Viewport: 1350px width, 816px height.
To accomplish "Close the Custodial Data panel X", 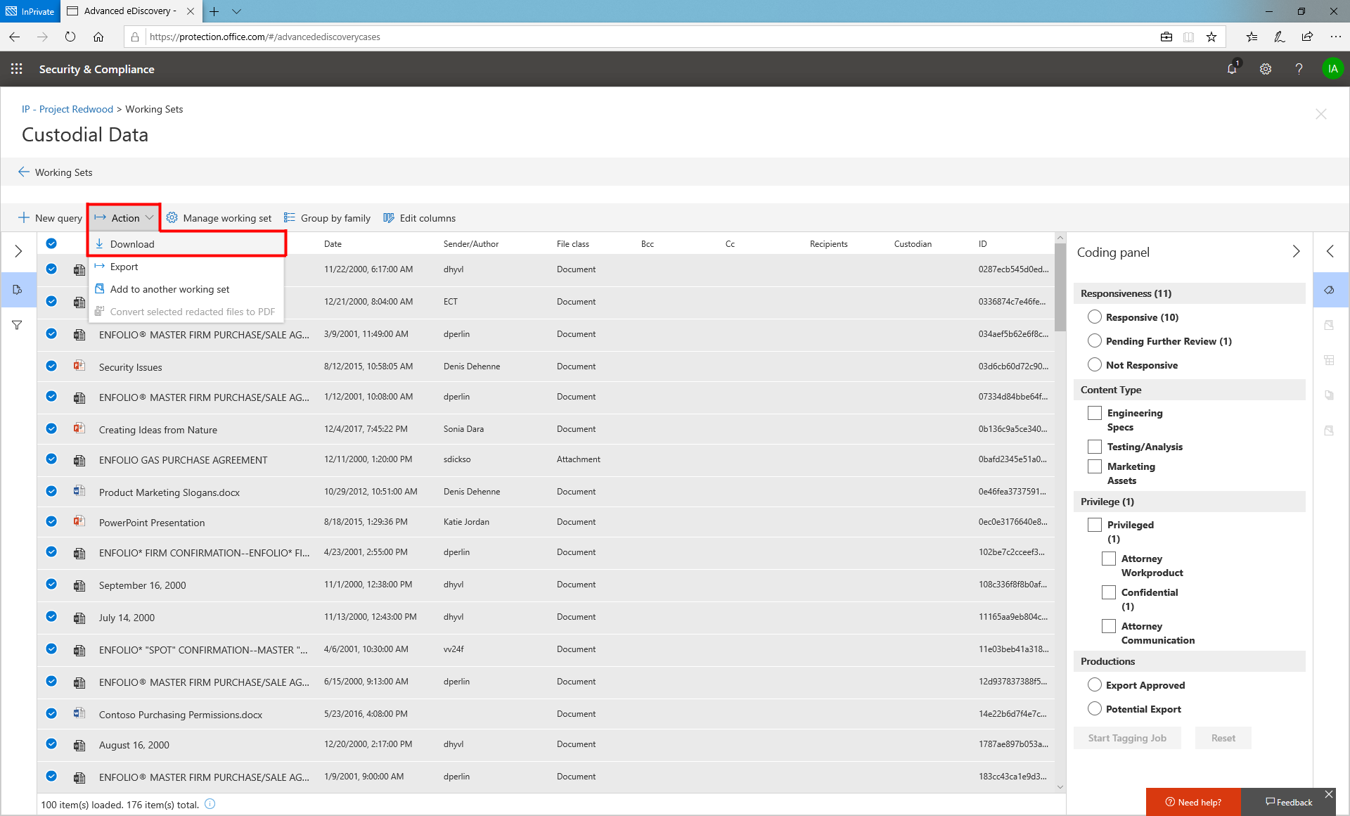I will pyautogui.click(x=1321, y=114).
